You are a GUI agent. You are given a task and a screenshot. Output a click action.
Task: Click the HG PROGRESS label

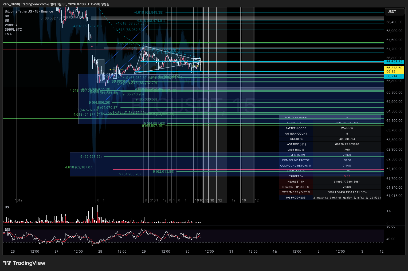(x=296, y=198)
